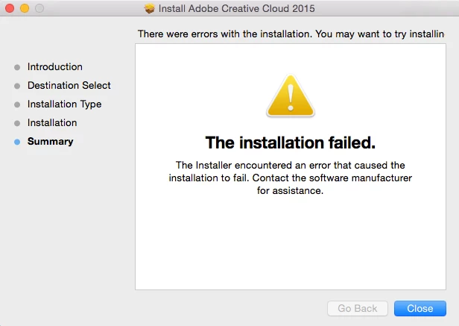Select the Installation step in sidebar
459x326 pixels.
click(52, 122)
